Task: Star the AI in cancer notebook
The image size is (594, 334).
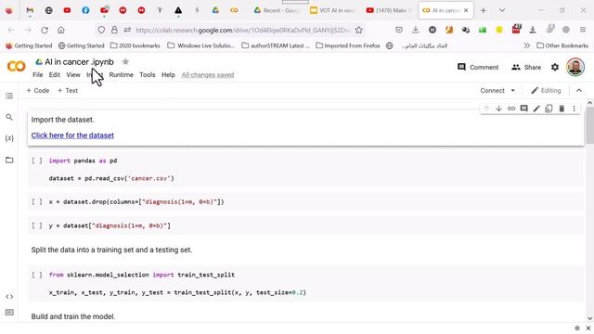Action: 125,62
